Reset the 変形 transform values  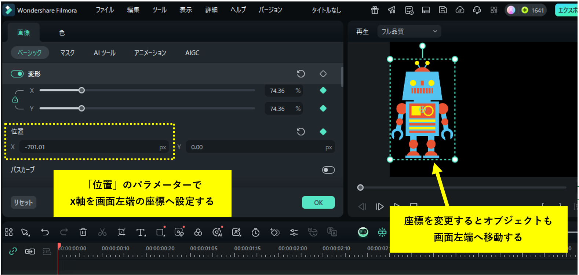301,74
